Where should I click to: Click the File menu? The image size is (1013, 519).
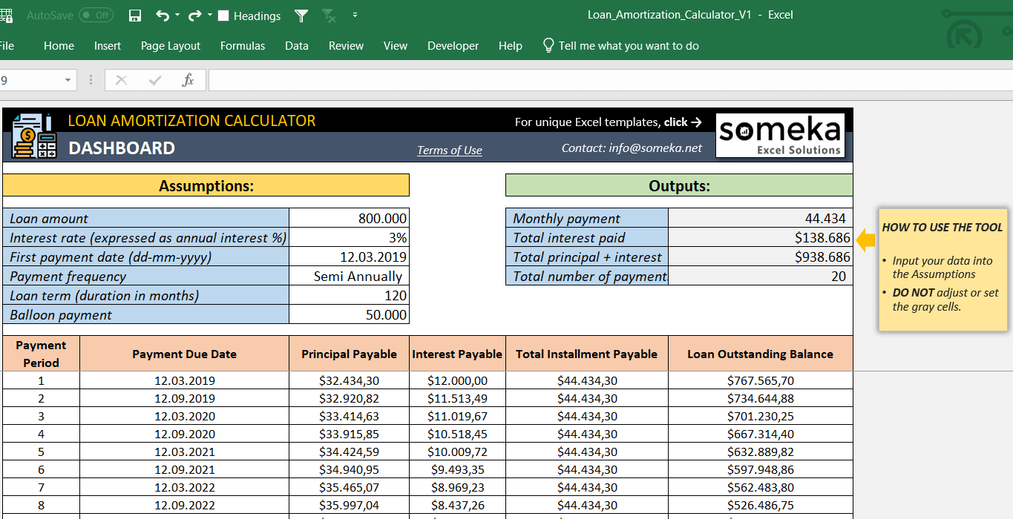[x=7, y=46]
